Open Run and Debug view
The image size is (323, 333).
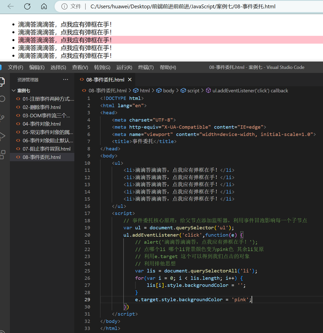coord(2,136)
